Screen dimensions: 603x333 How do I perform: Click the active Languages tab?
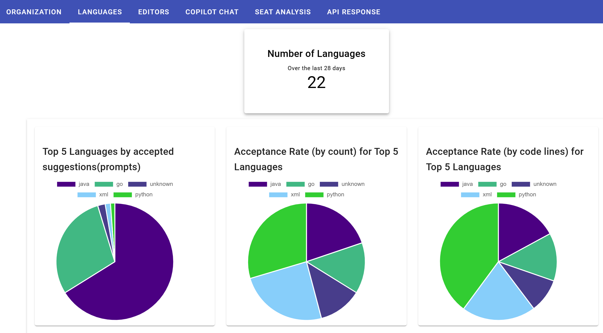(100, 12)
